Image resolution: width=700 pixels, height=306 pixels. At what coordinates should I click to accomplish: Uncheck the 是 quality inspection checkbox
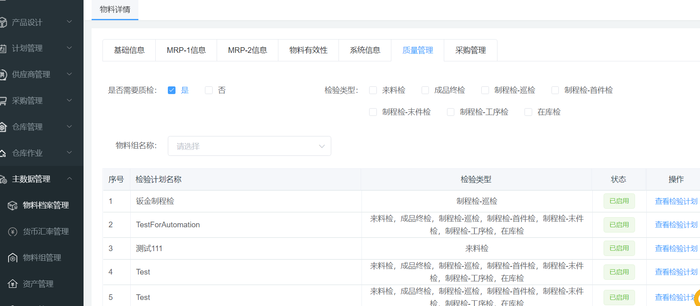coord(171,90)
